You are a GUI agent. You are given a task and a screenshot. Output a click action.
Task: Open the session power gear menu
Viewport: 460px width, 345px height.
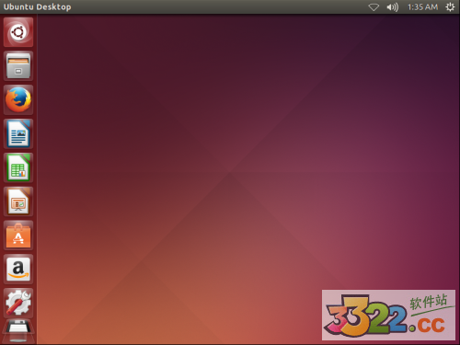click(x=450, y=7)
